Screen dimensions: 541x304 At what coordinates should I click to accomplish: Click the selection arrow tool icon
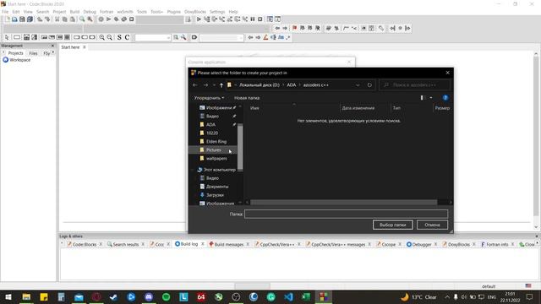point(7,37)
